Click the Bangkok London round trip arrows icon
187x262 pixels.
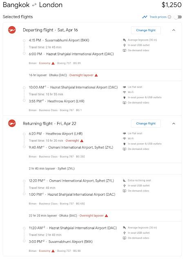tap(34, 5)
